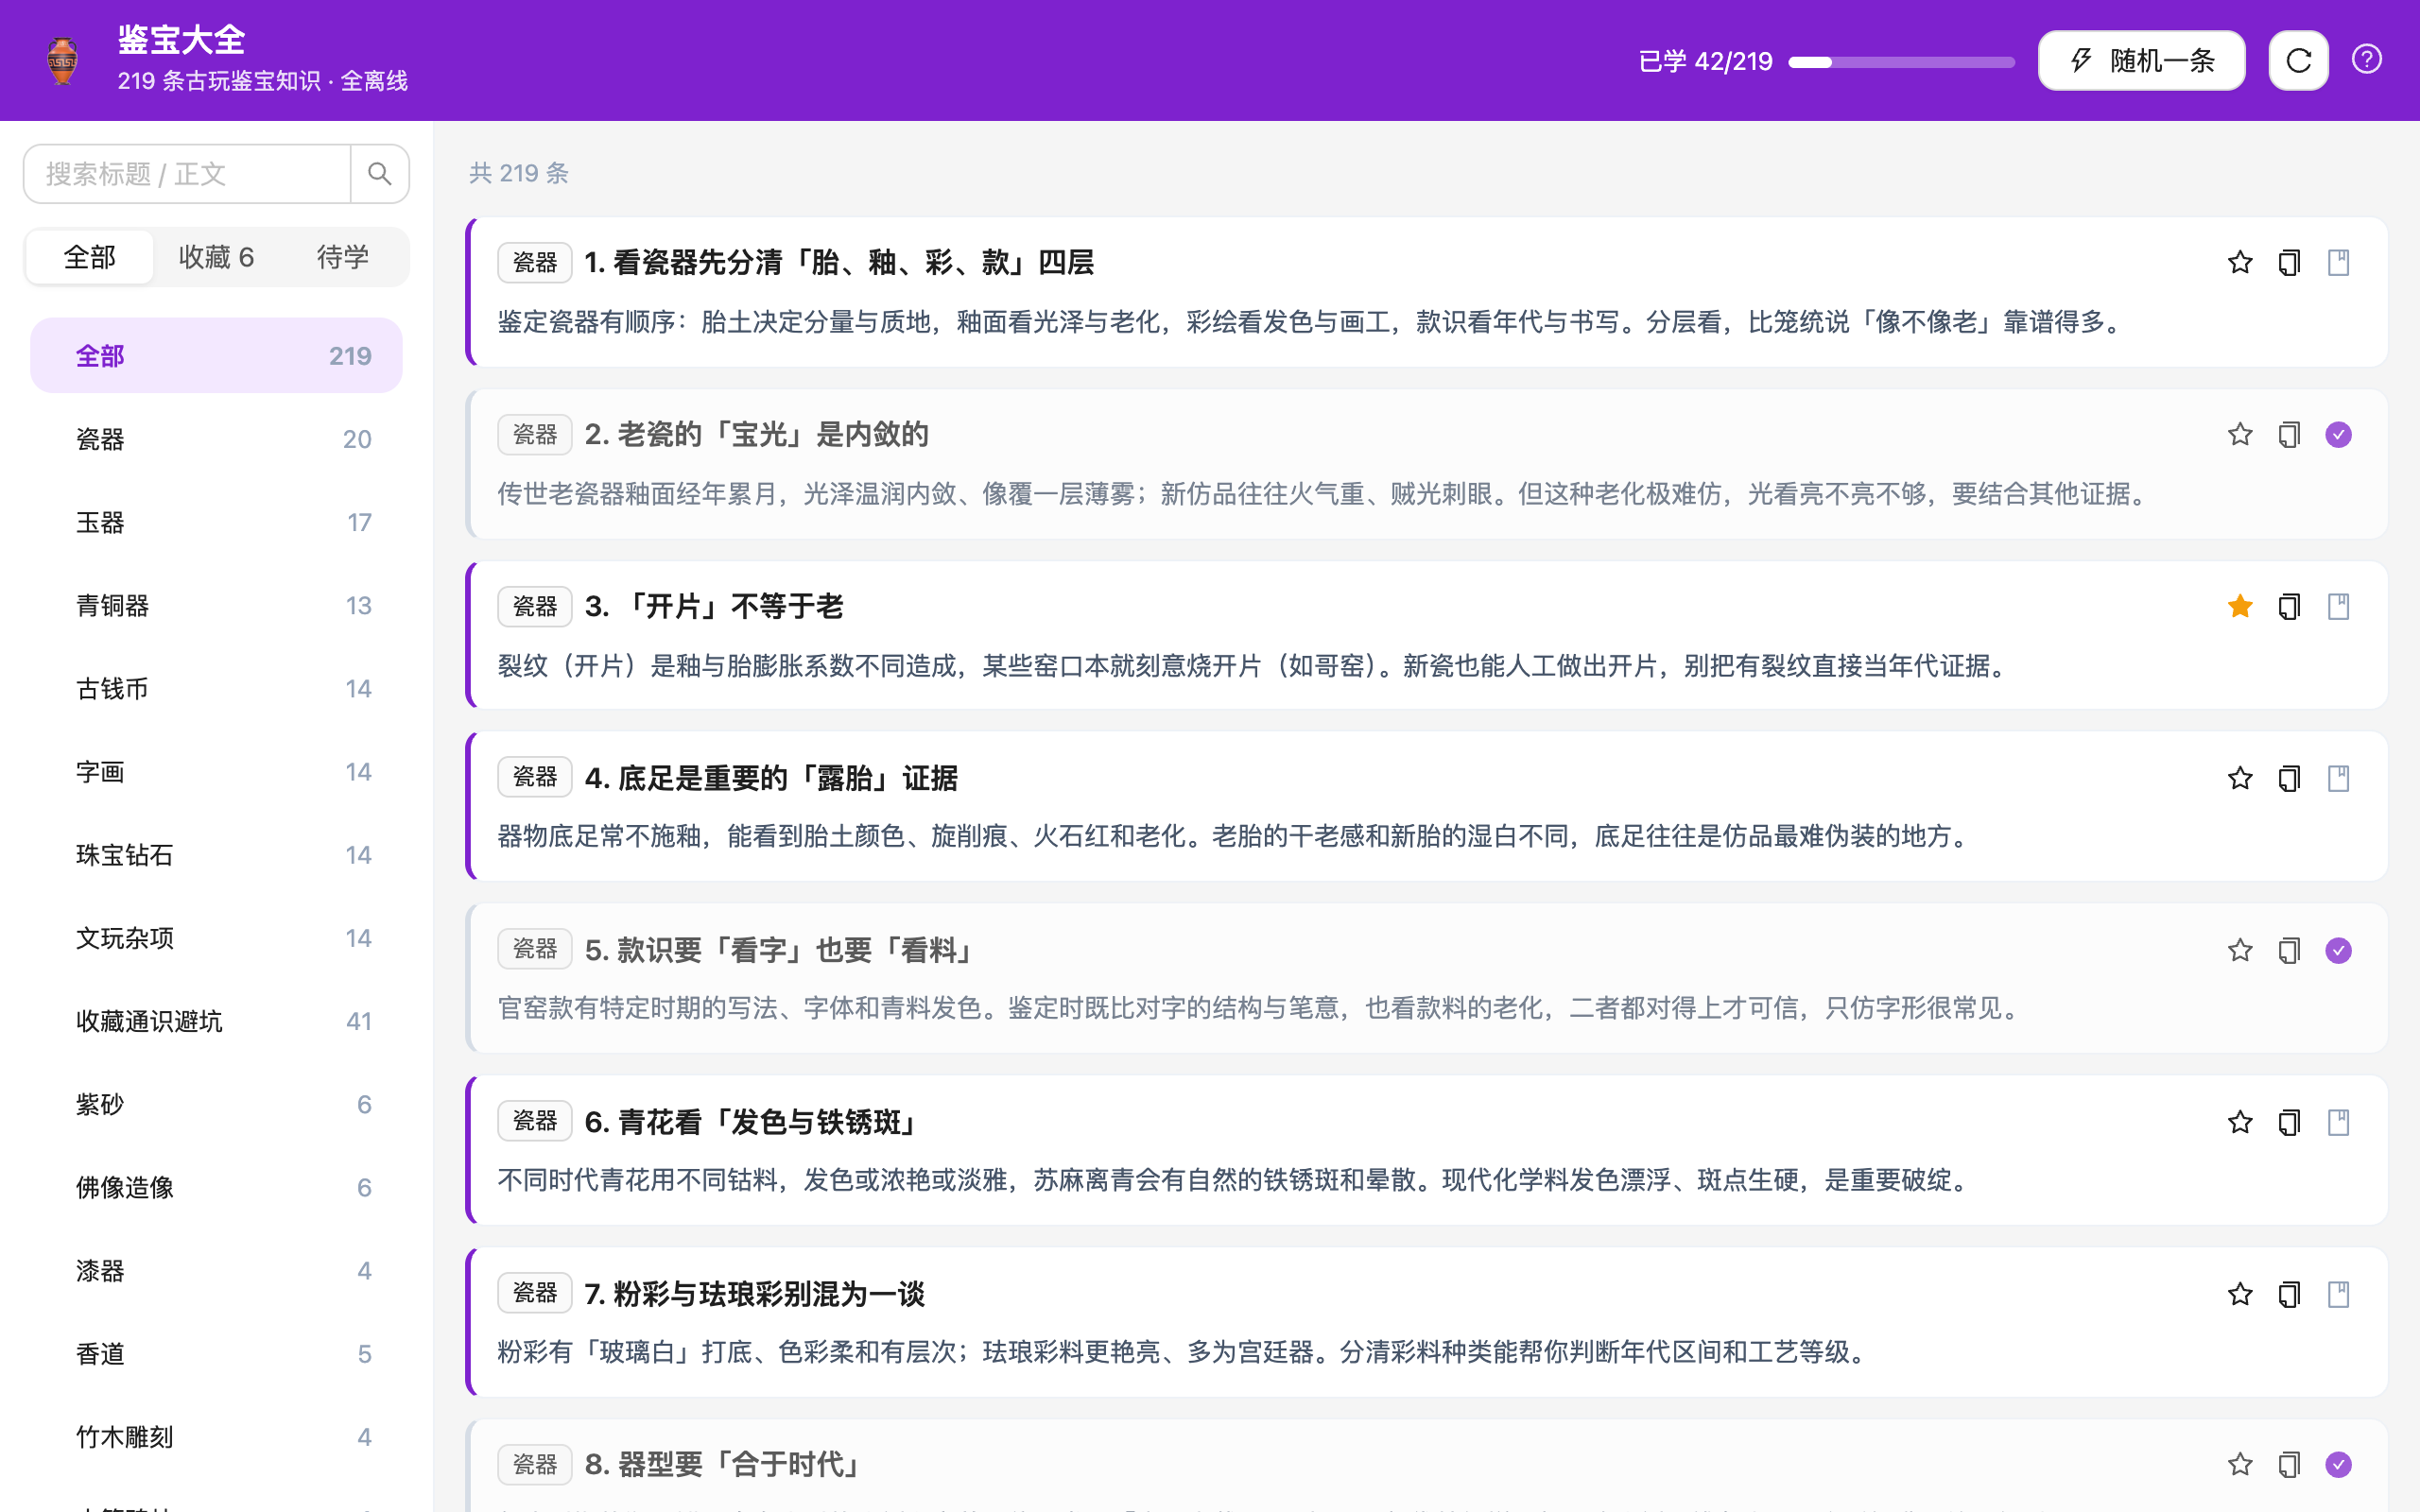The width and height of the screenshot is (2420, 1512).
Task: Switch to the 全部 tab
Action: [90, 257]
